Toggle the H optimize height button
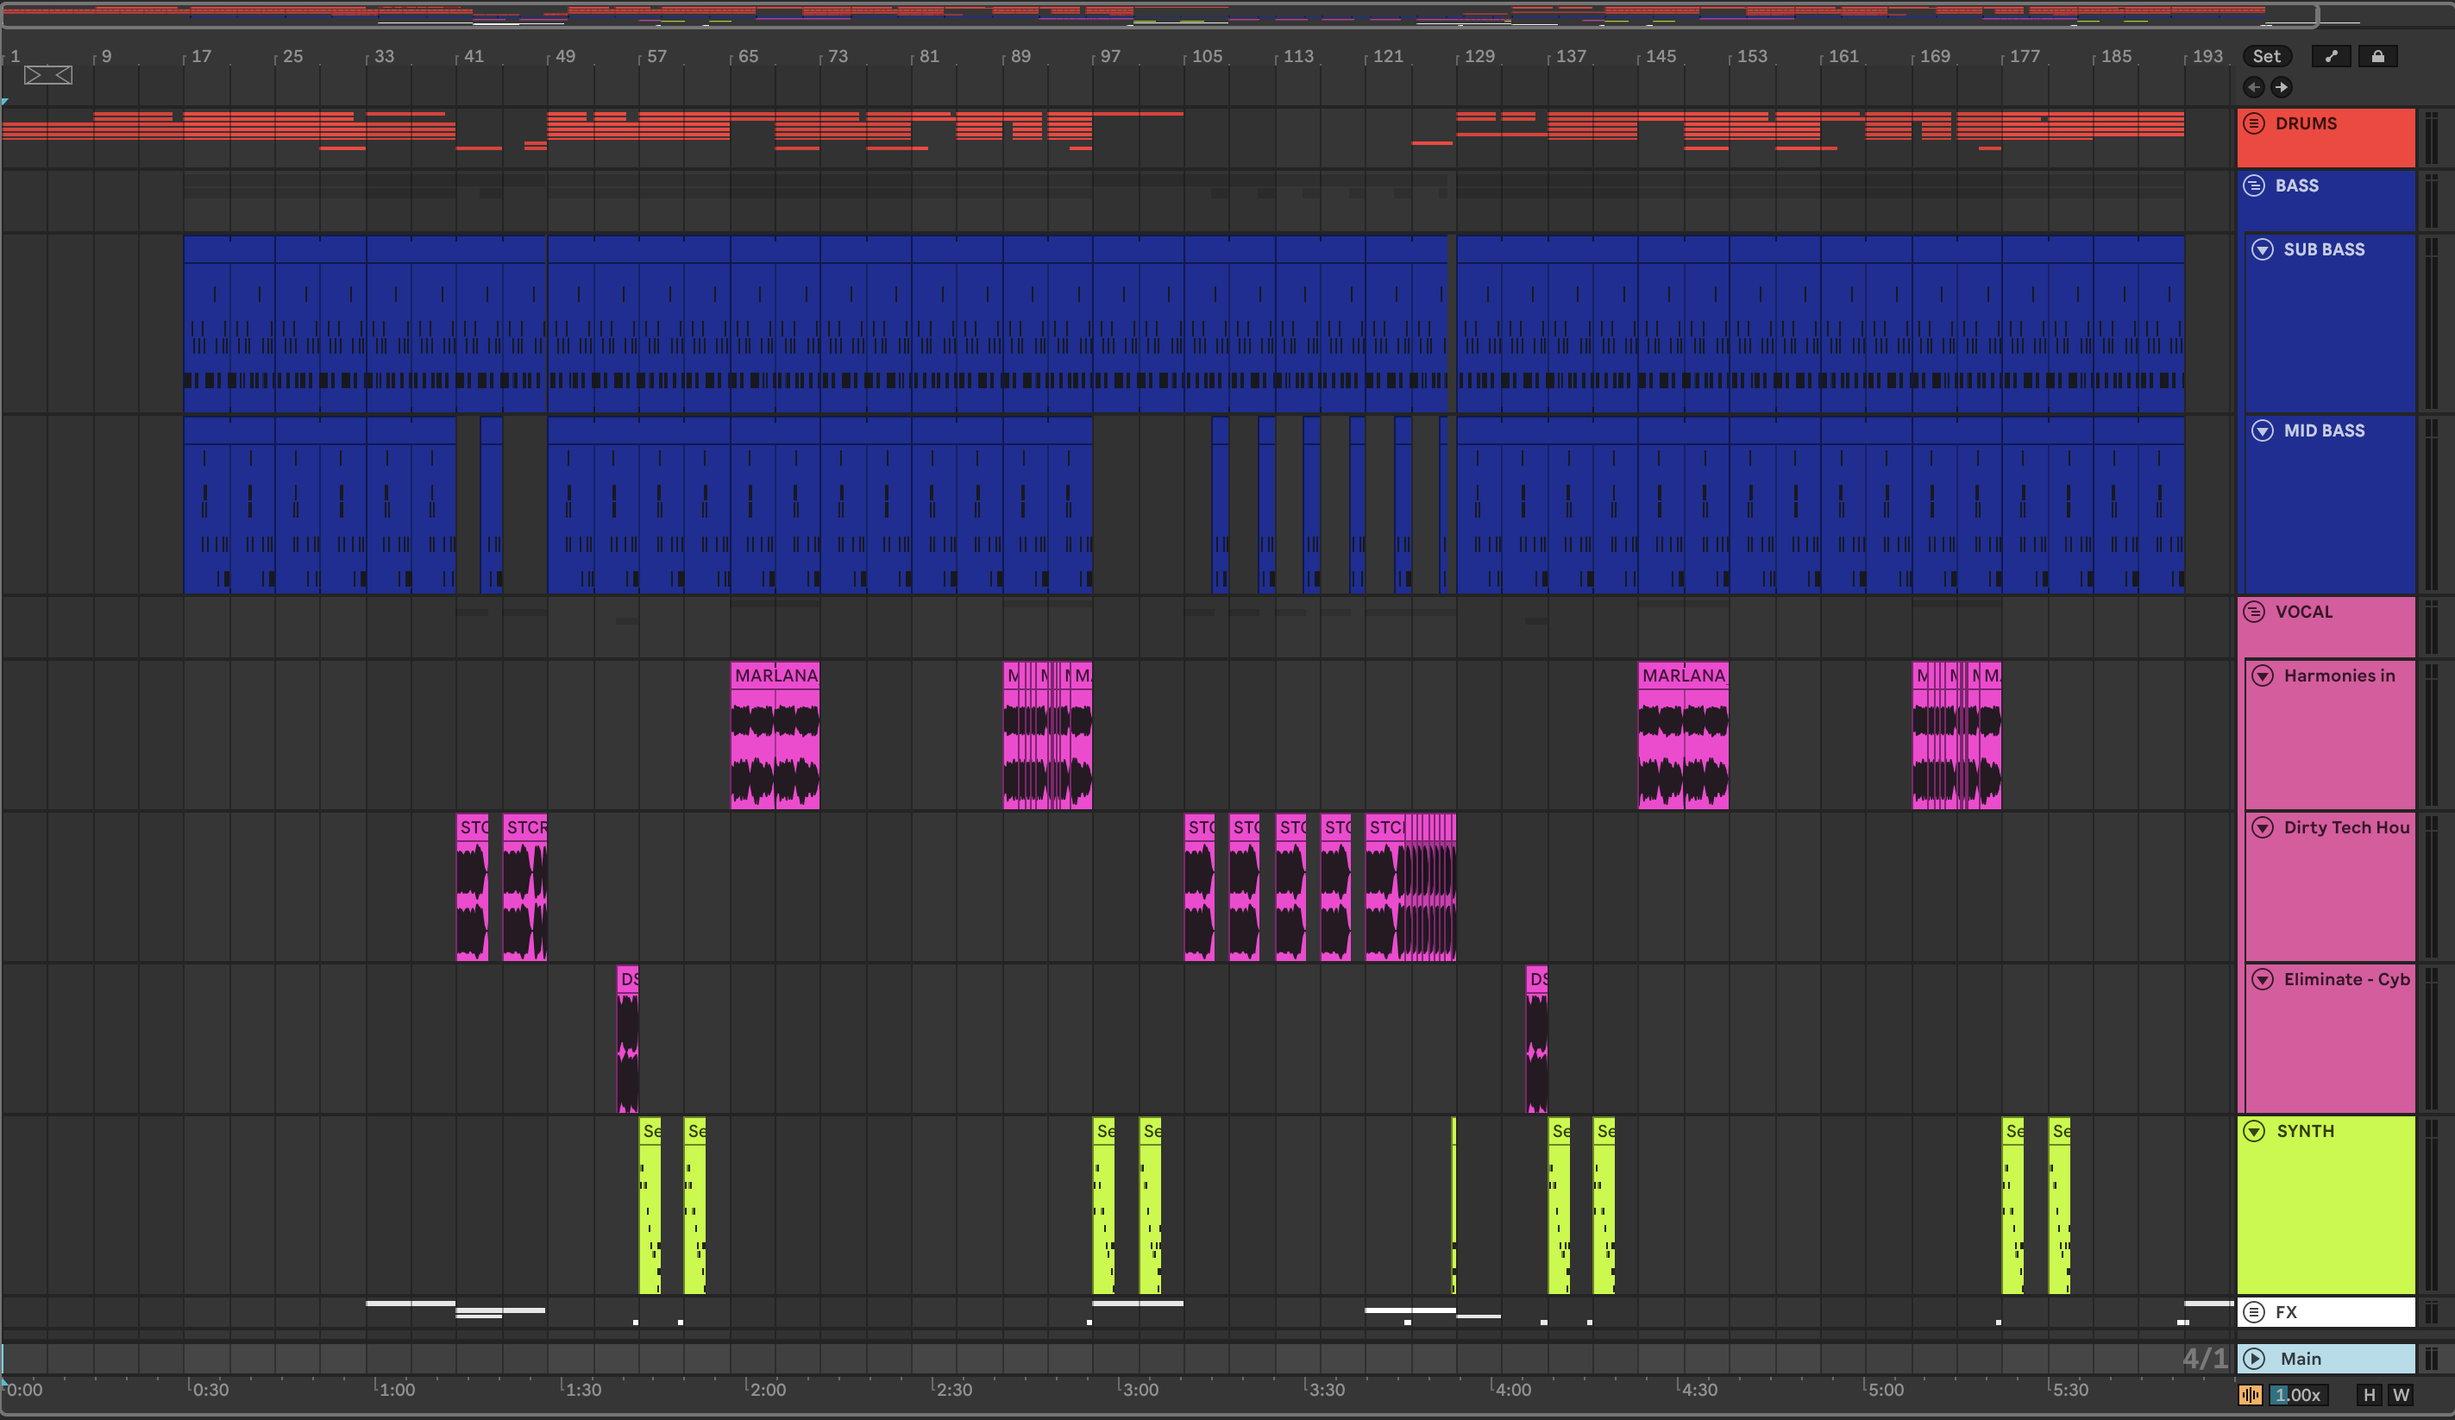This screenshot has width=2455, height=1420. click(2370, 1395)
